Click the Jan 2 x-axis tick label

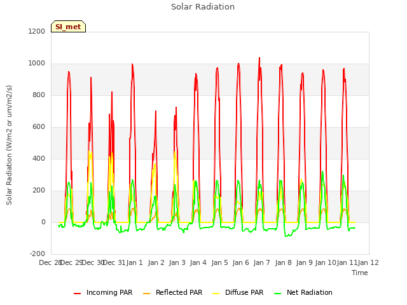click(x=156, y=262)
